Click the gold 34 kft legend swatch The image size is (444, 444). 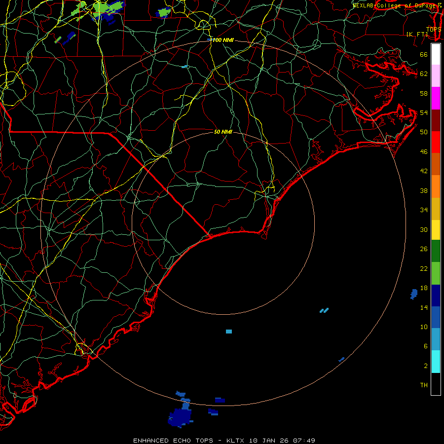[x=436, y=209]
